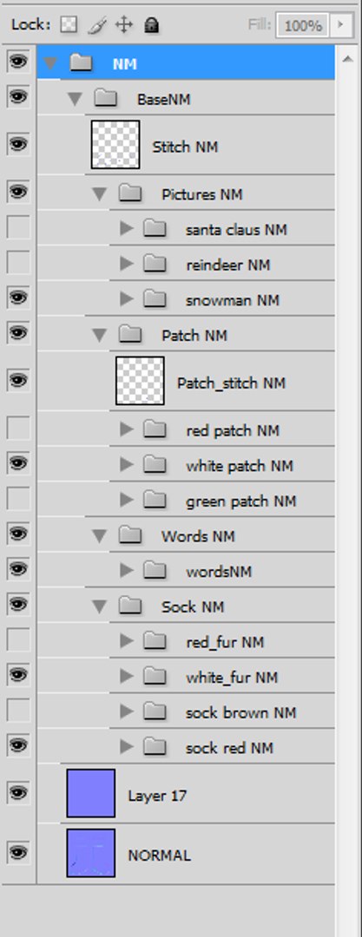Collapse the Words NM group triangle
362x937 pixels.
pos(99,536)
